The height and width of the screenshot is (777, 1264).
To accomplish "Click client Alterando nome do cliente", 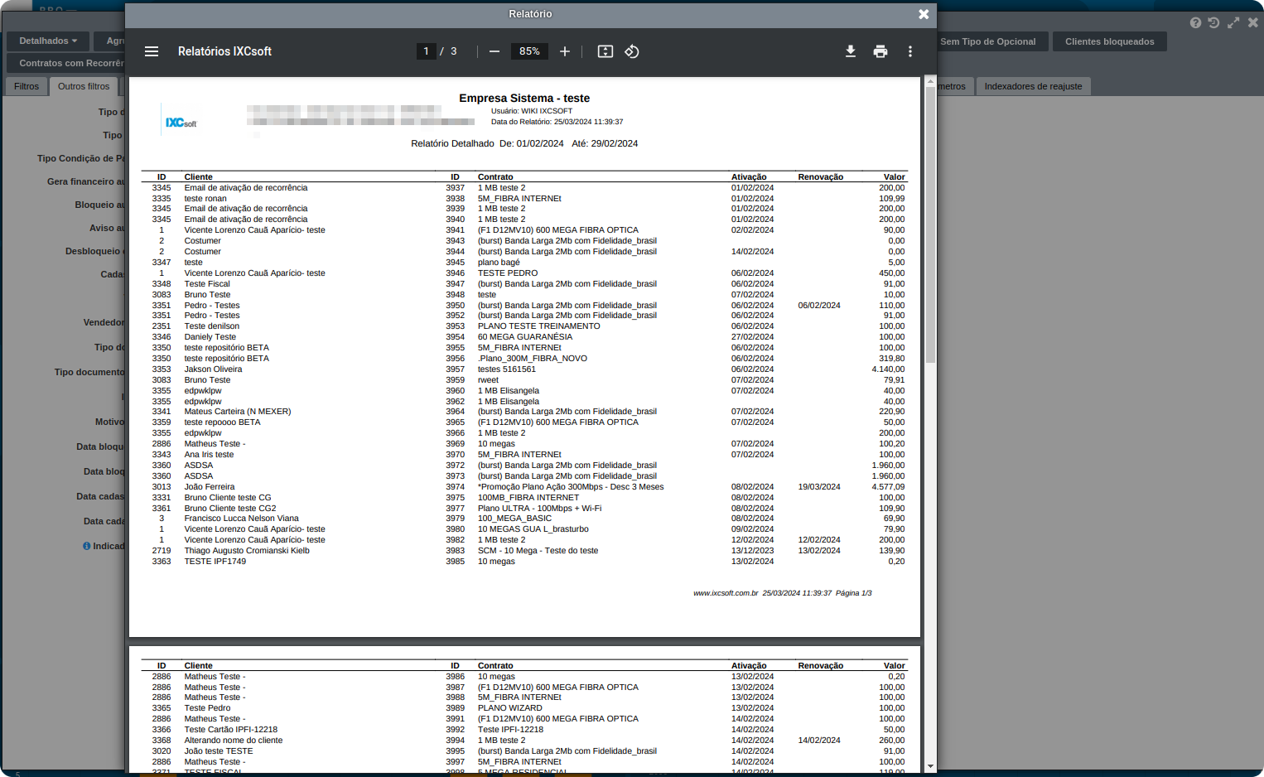I will [x=234, y=741].
